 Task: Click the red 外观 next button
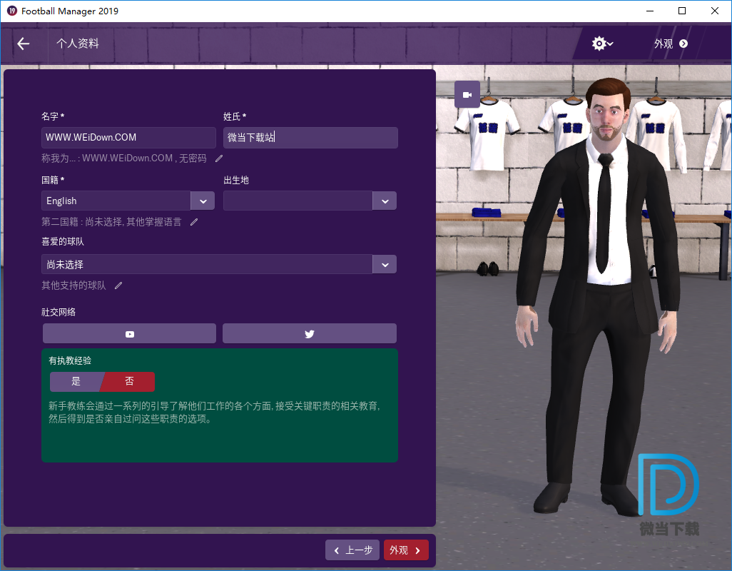[406, 550]
